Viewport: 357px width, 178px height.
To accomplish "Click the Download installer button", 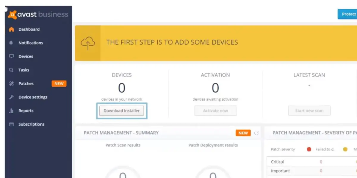I will tap(122, 111).
